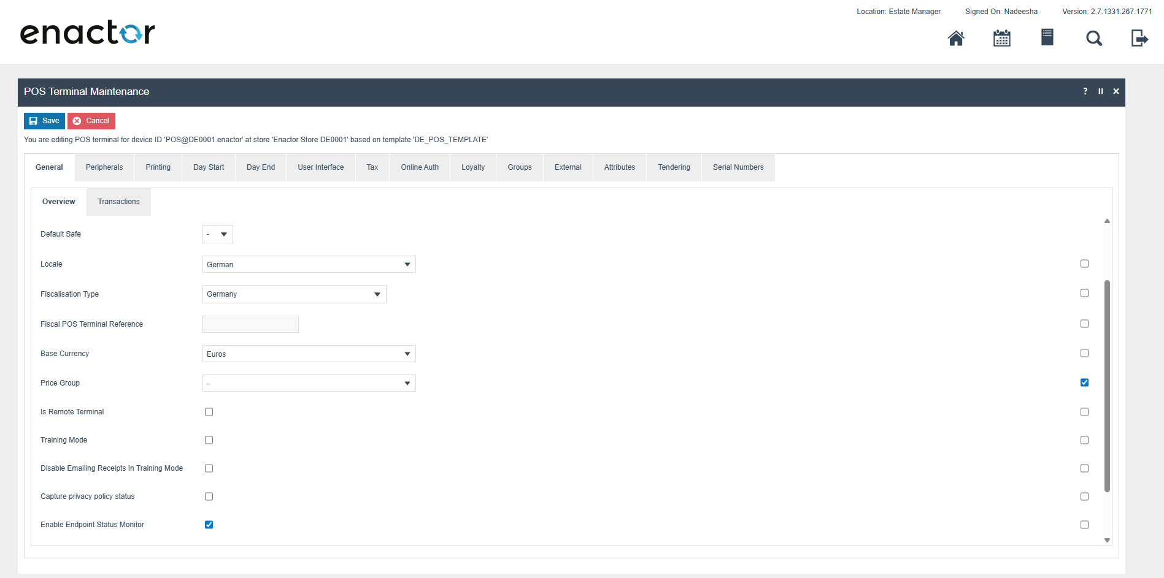
Task: Click the 'Version: 2.7.1331.267.1771' text
Action: tap(1107, 12)
